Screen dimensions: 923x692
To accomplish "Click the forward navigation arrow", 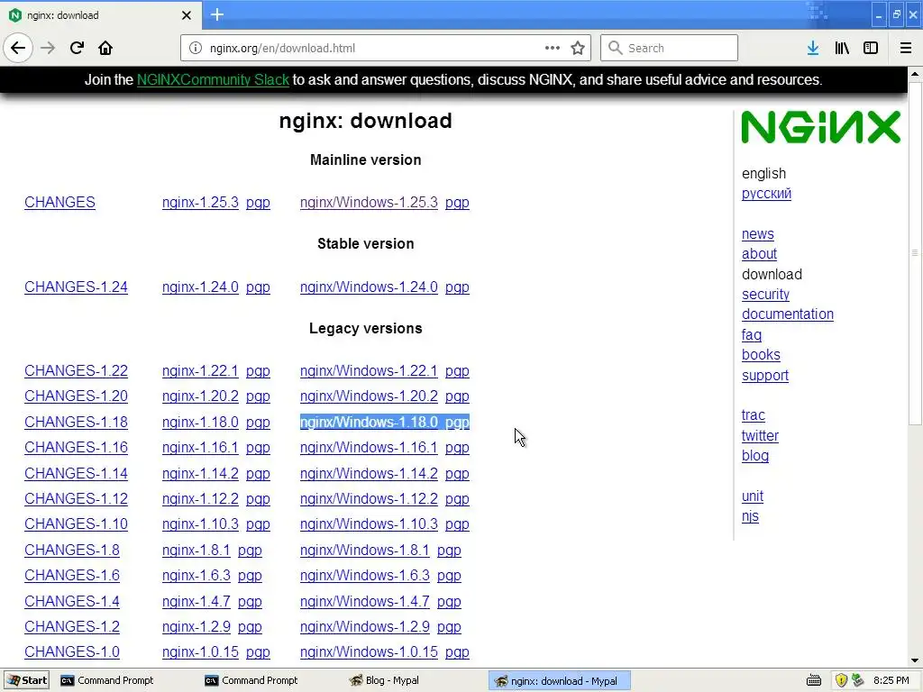I will pyautogui.click(x=48, y=49).
